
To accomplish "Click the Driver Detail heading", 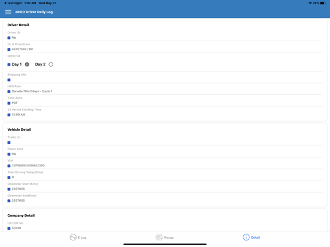I will [18, 25].
